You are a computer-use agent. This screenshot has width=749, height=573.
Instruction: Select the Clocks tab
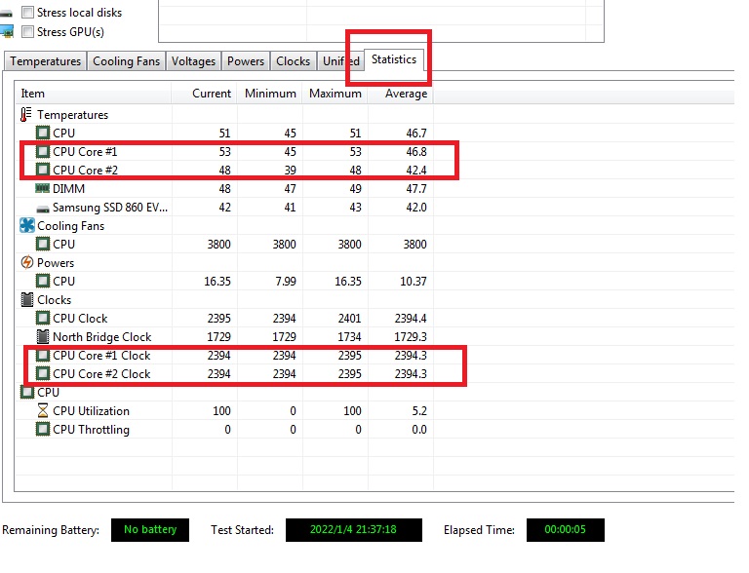tap(293, 61)
